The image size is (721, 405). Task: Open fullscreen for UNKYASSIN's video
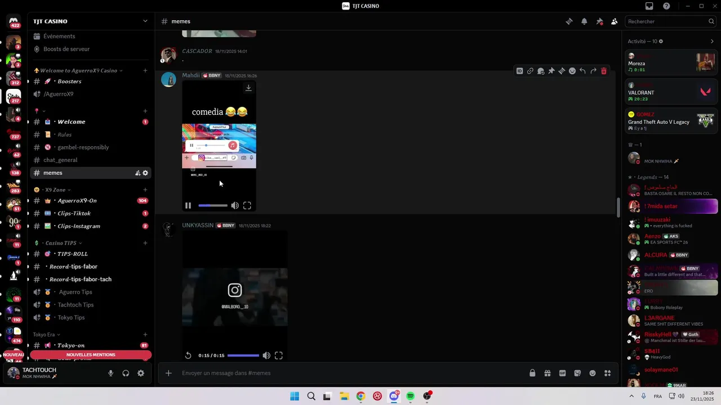[279, 355]
